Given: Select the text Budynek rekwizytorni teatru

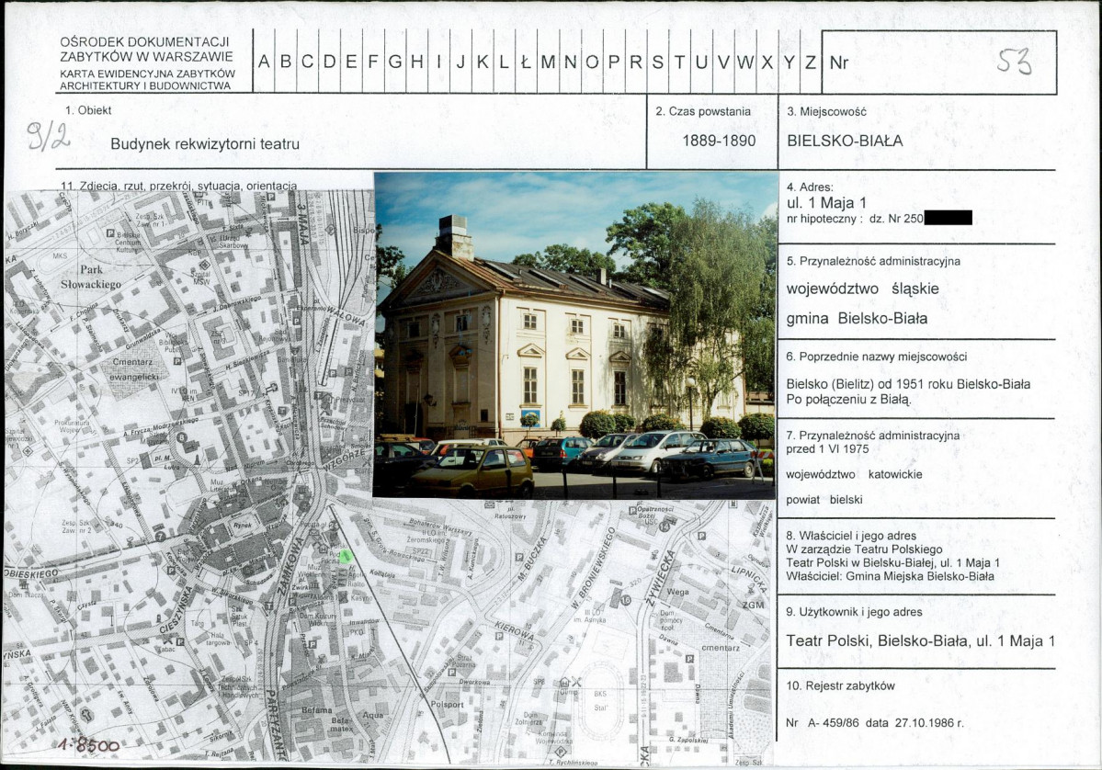Looking at the screenshot, I should click(205, 144).
